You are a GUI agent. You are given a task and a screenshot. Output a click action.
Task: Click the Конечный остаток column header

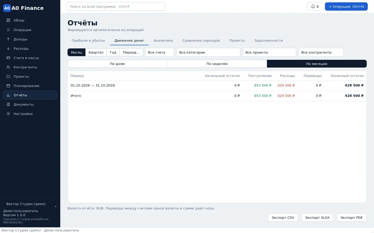[x=347, y=76]
